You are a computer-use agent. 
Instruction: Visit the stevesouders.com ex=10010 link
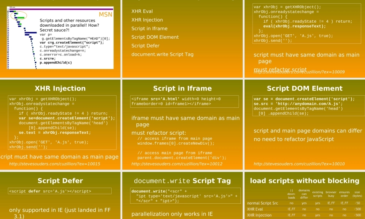[299, 164]
